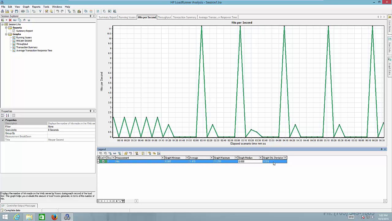
Task: Click the Undo arrow in the toolbar
Action: coord(57,11)
